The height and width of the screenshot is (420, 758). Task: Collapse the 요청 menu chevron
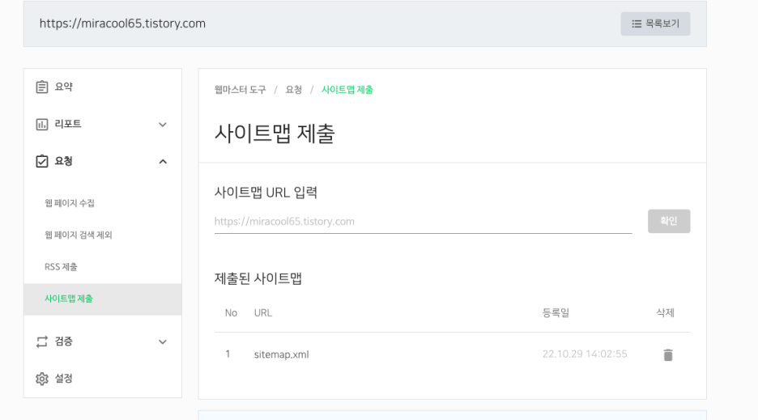click(163, 161)
